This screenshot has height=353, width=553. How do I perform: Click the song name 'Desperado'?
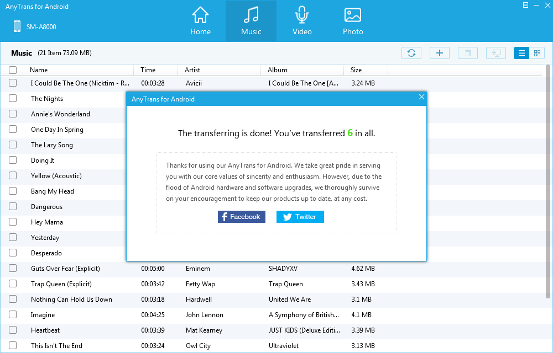pos(46,253)
